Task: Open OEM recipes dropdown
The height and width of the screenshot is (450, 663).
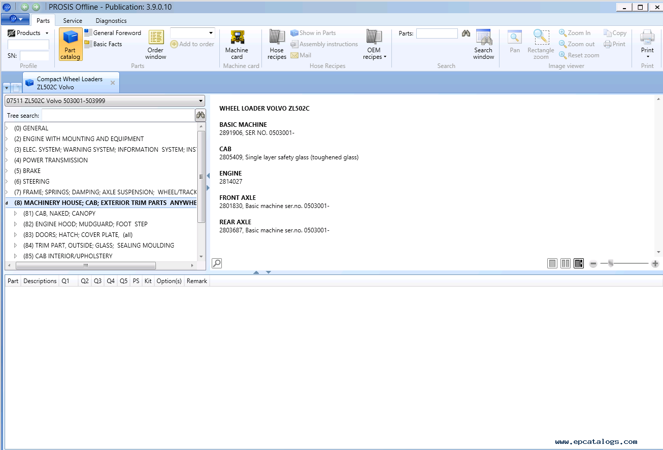Action: click(x=374, y=45)
